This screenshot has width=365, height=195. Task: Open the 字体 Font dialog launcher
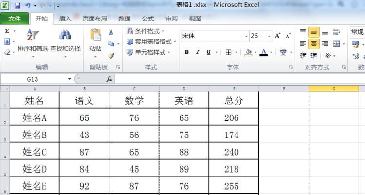pos(291,67)
